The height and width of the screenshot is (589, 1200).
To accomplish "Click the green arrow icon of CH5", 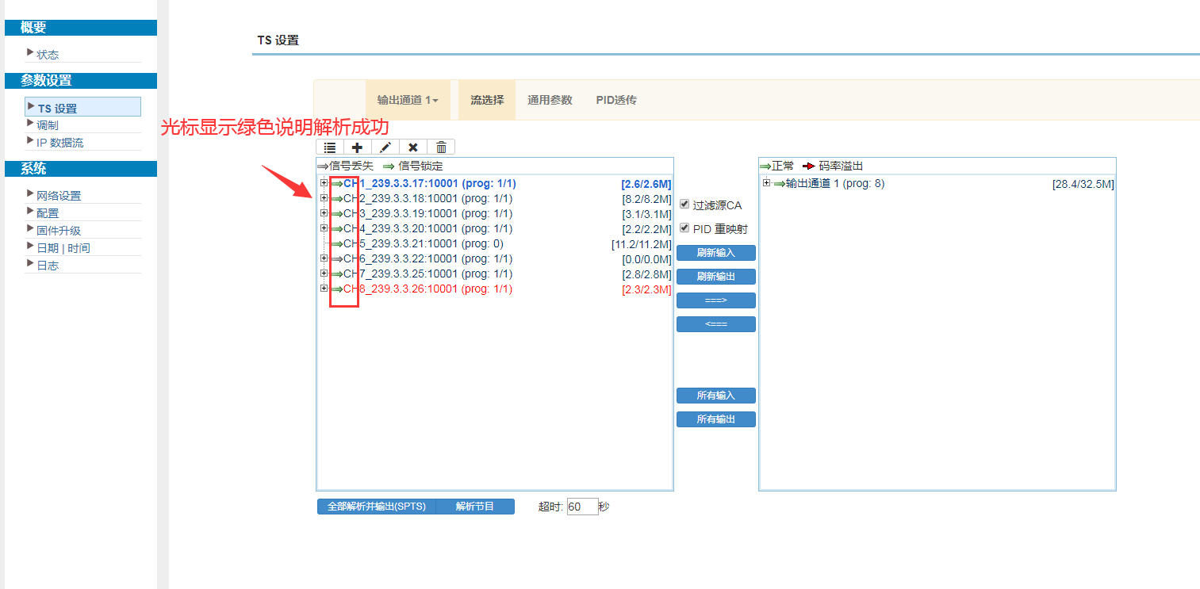I will pos(337,244).
